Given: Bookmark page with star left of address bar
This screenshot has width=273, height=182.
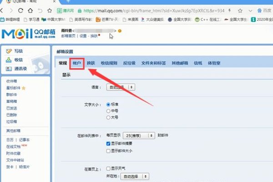Looking at the screenshot, I should click(x=50, y=10).
